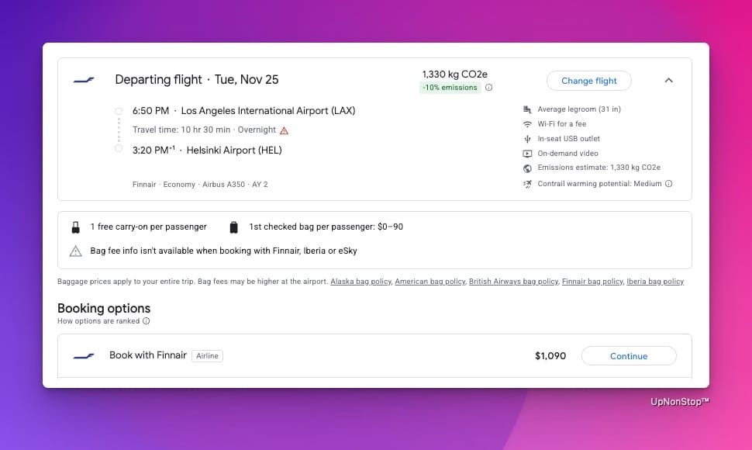Click the contrail warming potential info icon
This screenshot has height=450, width=752.
click(668, 184)
